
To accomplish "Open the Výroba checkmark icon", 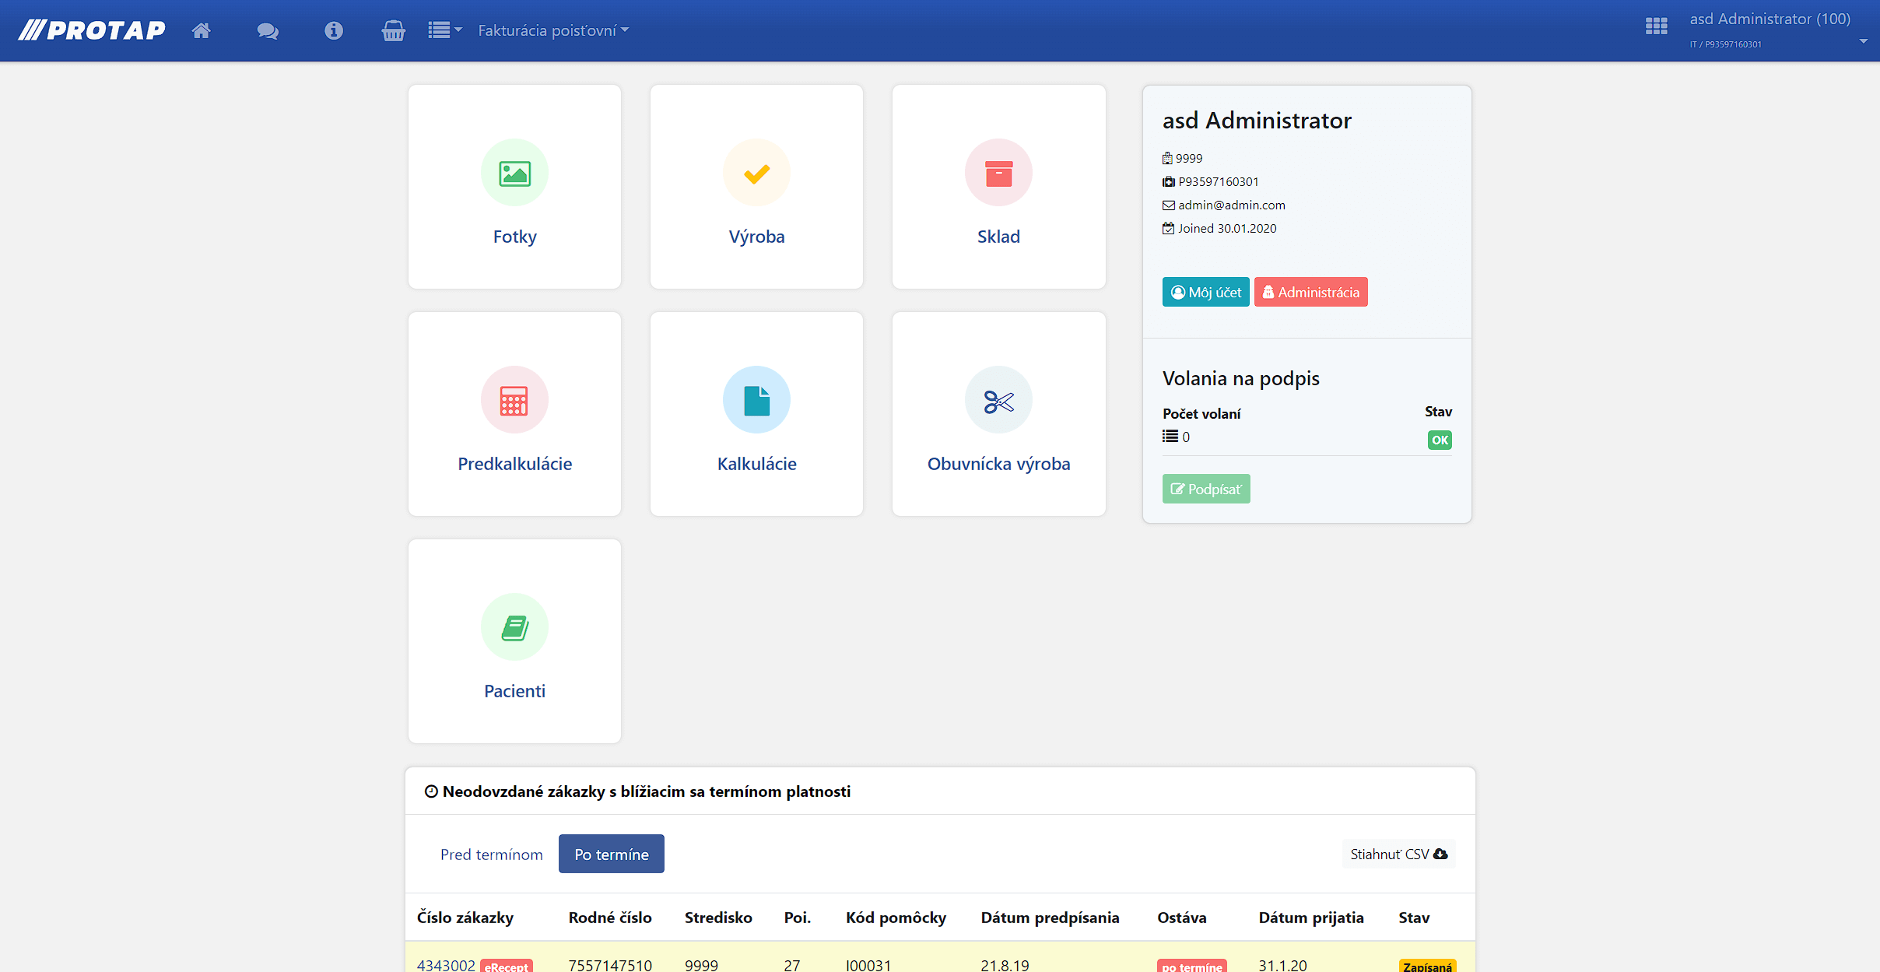I will point(756,173).
